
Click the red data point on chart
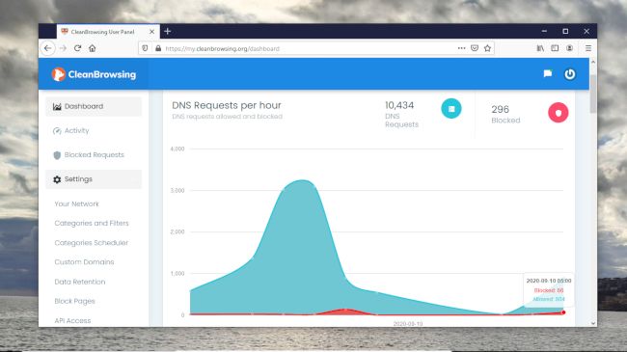(563, 312)
